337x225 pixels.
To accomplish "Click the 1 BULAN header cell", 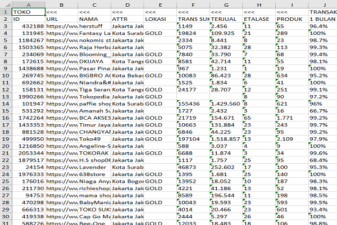I will coord(322,19).
